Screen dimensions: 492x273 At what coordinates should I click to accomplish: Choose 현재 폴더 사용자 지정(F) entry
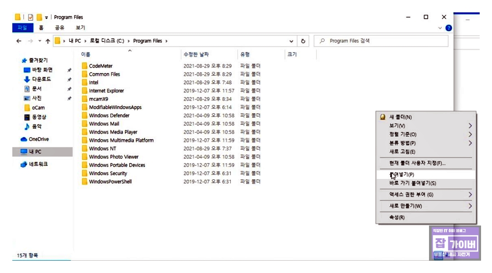426,163
